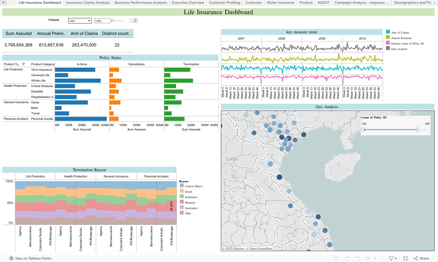Select Amt of Claims legend swatch
Image resolution: width=438 pixels, height=262 pixels.
pos(388,32)
